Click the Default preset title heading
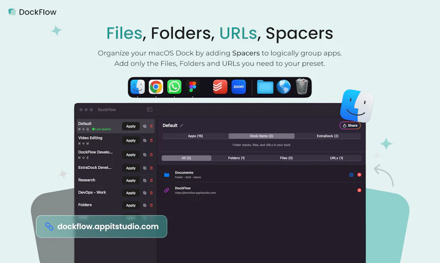 (x=170, y=126)
